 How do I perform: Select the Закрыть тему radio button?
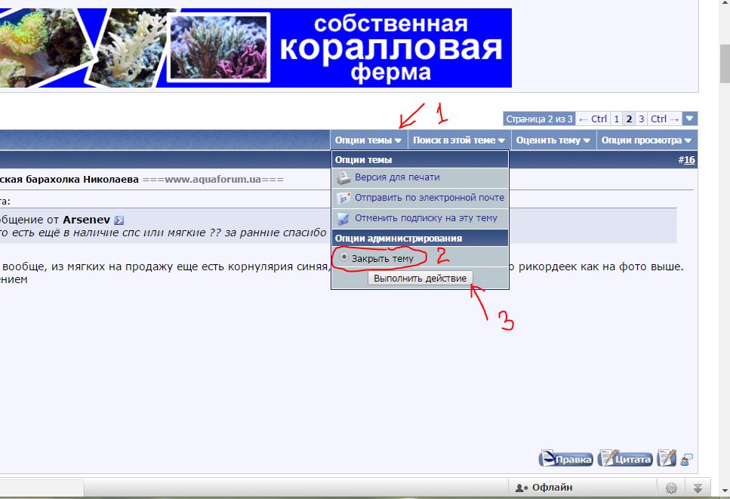344,257
